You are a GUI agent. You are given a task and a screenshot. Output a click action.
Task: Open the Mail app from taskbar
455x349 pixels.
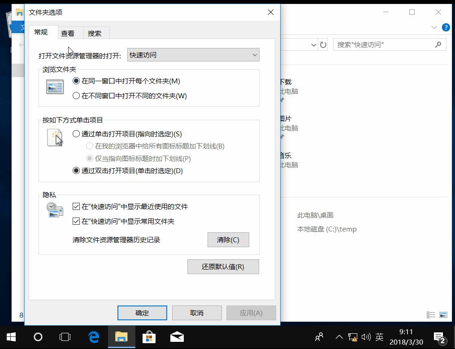point(177,337)
